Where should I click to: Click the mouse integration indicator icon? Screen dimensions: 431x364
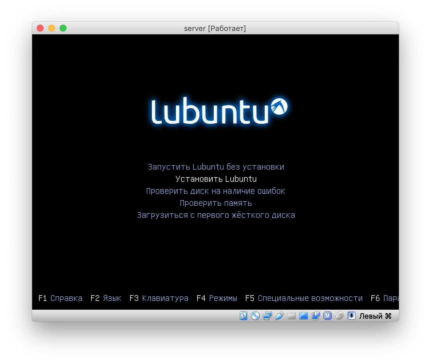click(x=339, y=316)
